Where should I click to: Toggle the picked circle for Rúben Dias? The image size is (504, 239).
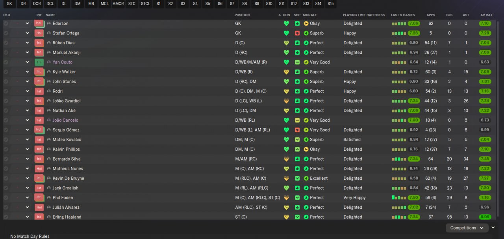tap(6, 43)
